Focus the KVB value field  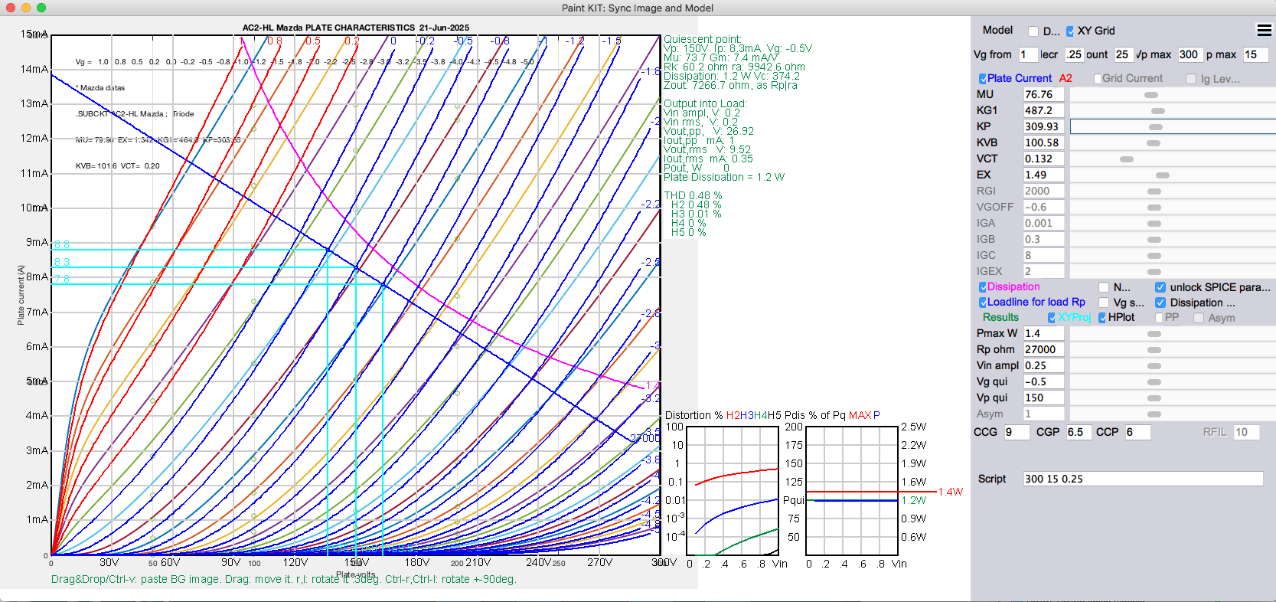1043,143
